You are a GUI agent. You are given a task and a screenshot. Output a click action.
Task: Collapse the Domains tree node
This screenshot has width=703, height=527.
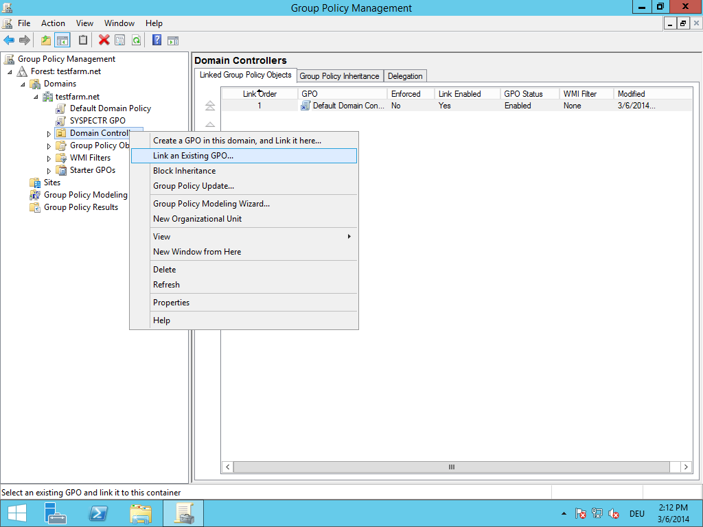point(23,84)
